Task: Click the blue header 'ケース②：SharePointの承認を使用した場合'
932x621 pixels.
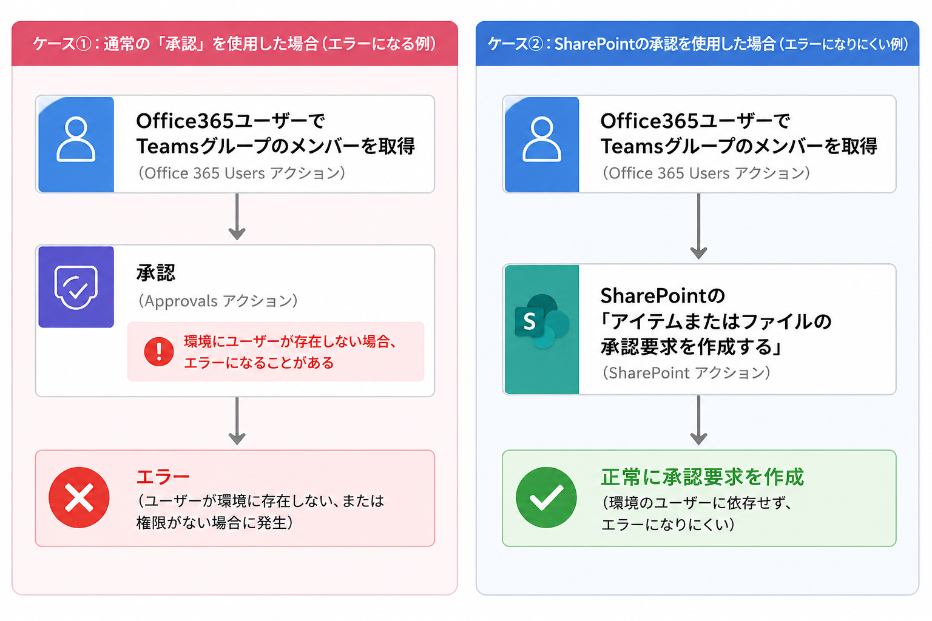Action: [698, 44]
